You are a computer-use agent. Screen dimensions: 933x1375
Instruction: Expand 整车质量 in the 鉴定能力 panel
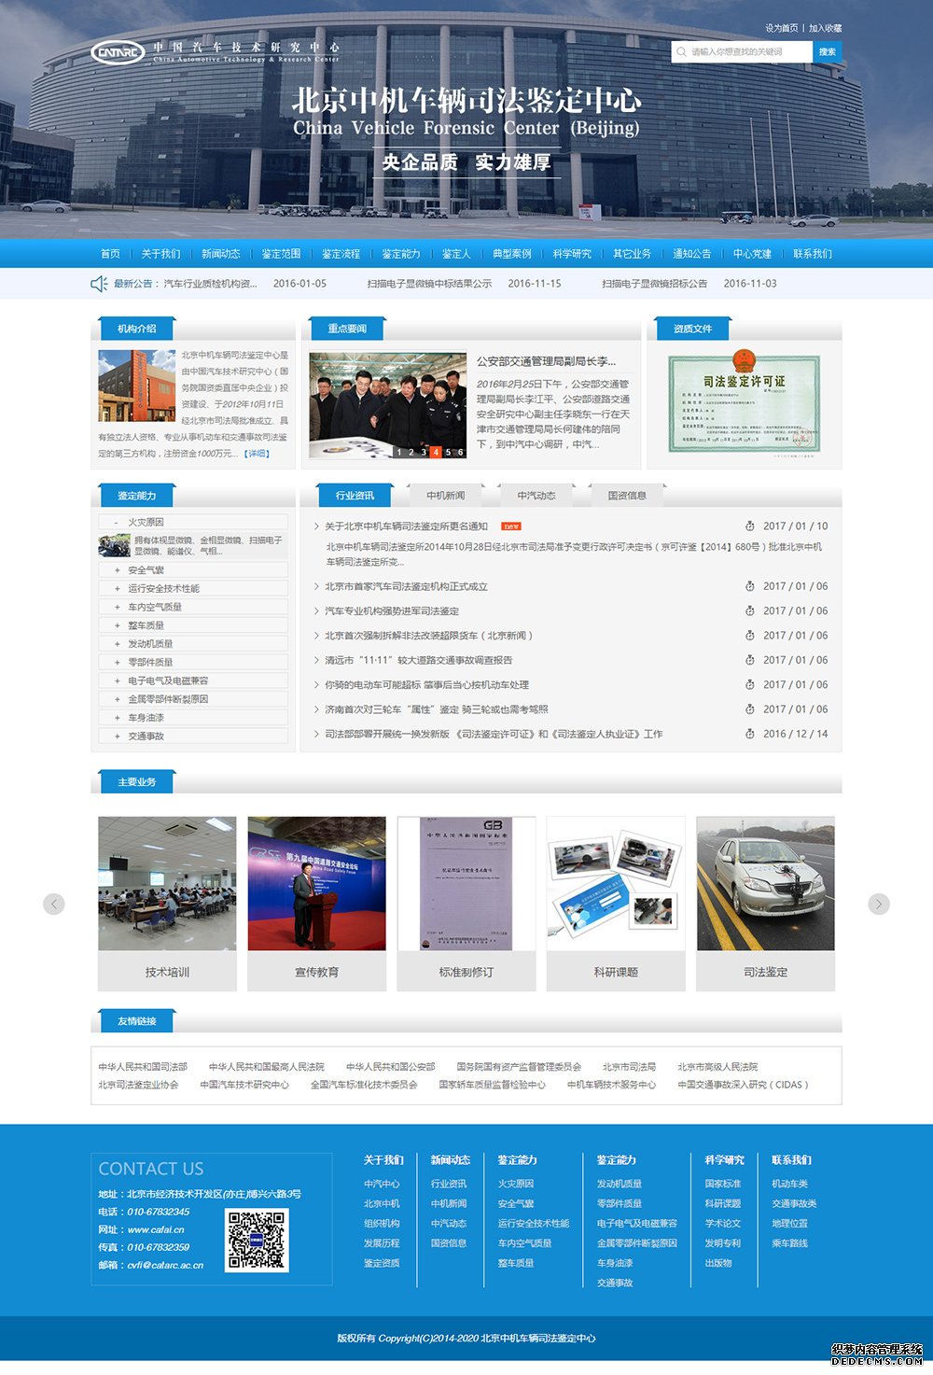point(193,625)
